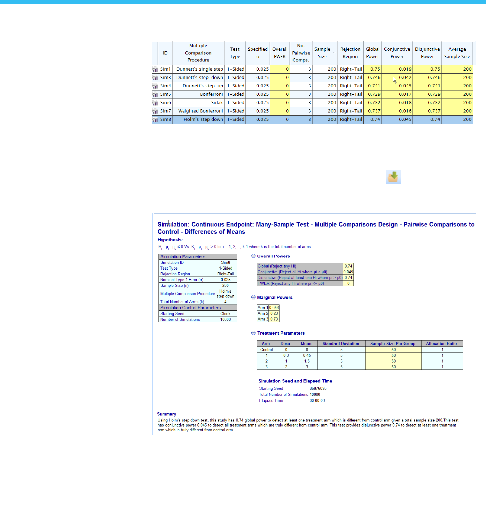
Task: Click the starting seed value 86876095
Action: (318, 388)
